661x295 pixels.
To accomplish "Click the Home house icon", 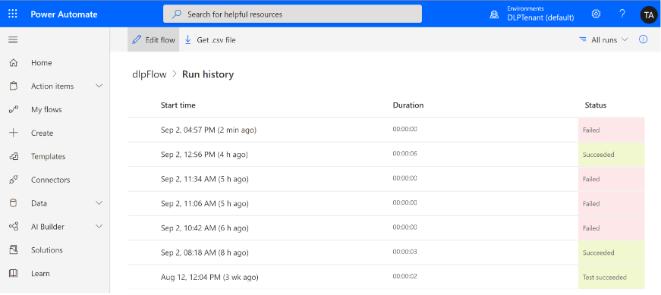I will [x=14, y=63].
